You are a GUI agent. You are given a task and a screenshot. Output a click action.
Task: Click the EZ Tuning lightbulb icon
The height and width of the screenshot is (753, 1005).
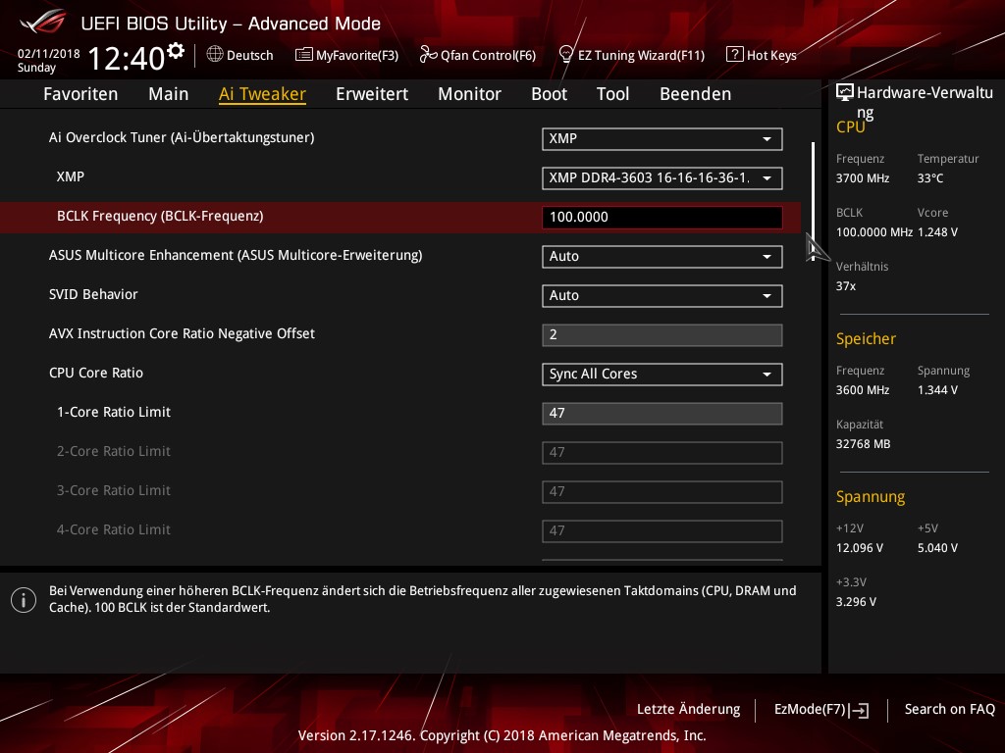click(566, 55)
